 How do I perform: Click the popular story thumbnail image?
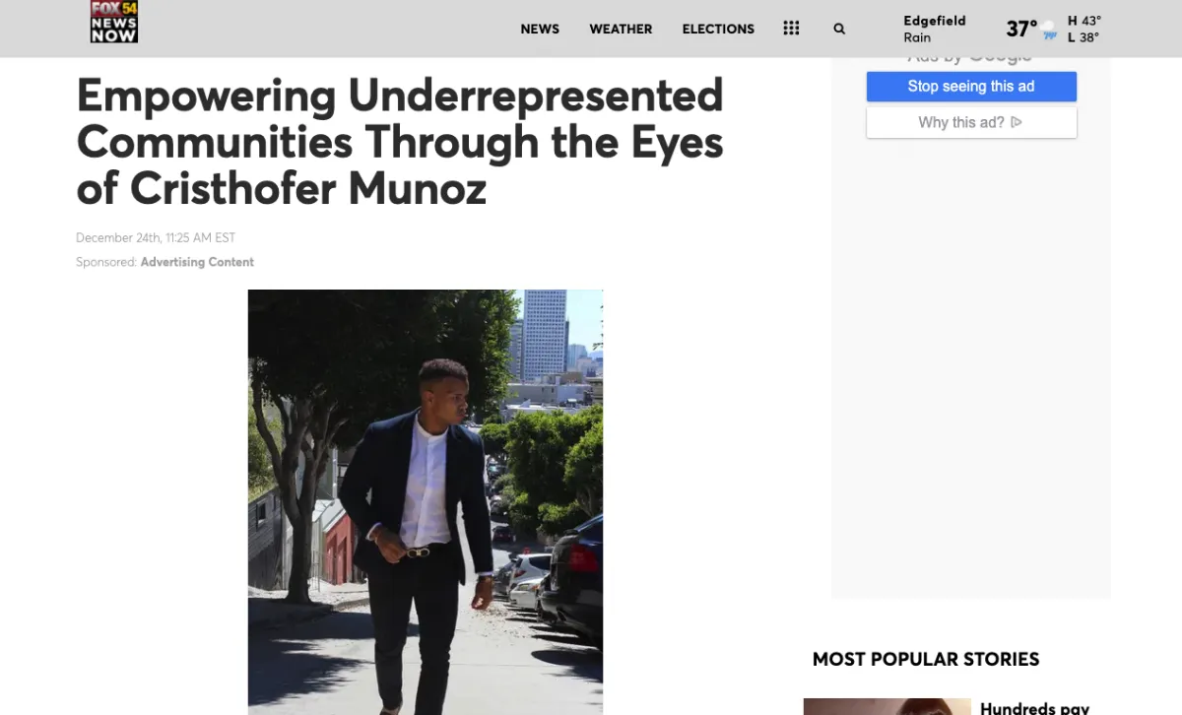tap(886, 706)
